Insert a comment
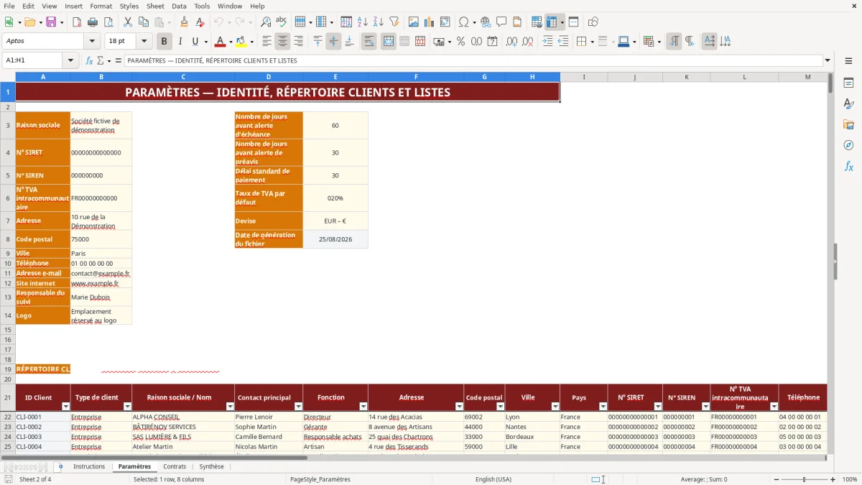 [x=501, y=22]
